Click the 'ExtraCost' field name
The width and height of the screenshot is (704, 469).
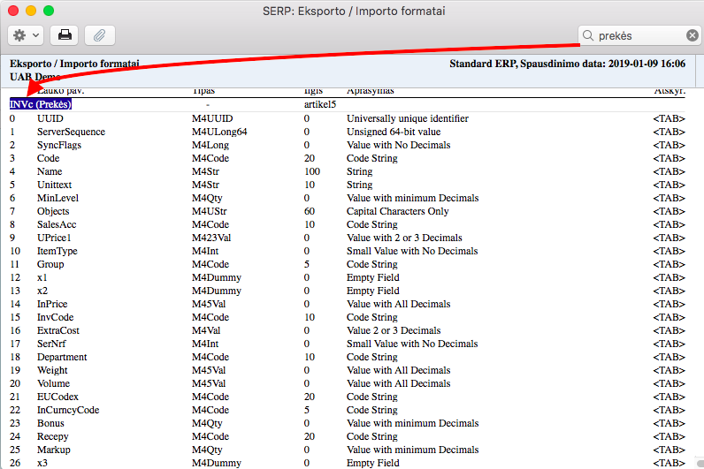pos(57,330)
